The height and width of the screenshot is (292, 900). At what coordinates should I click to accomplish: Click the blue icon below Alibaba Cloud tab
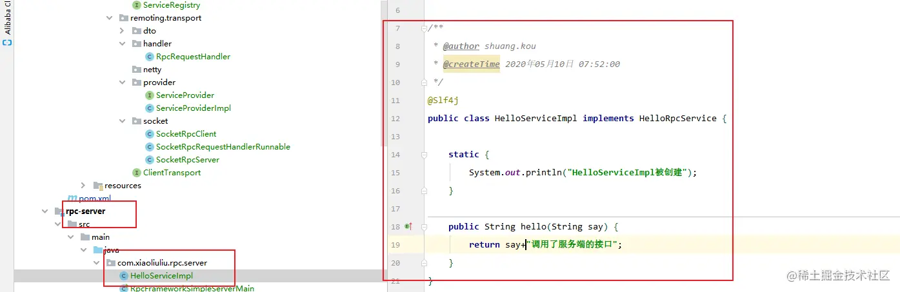coord(7,43)
